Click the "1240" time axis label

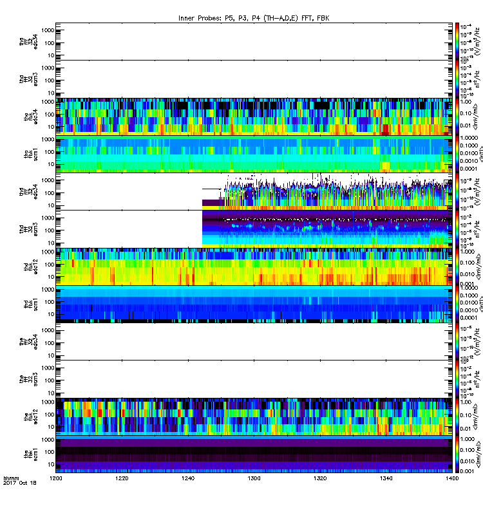pyautogui.click(x=188, y=478)
